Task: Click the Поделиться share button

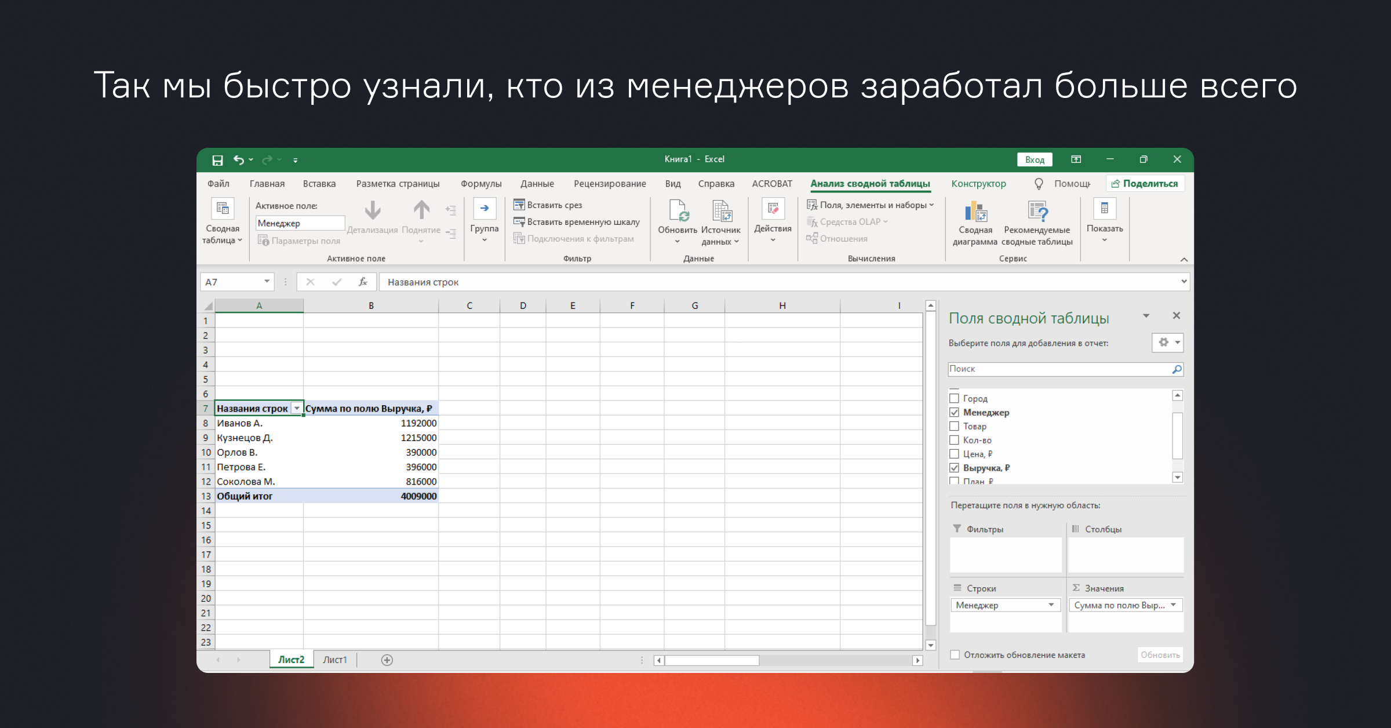Action: [1145, 184]
